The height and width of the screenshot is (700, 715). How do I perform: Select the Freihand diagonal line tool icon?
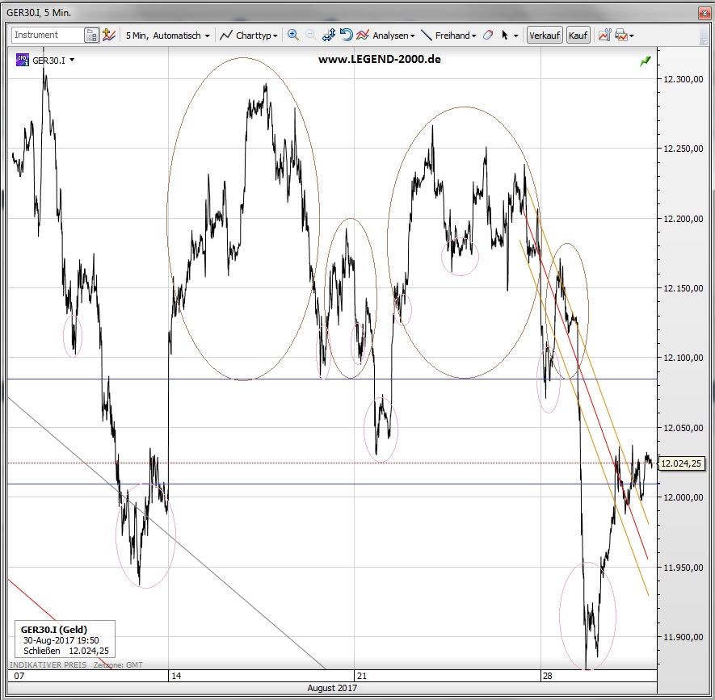point(427,35)
